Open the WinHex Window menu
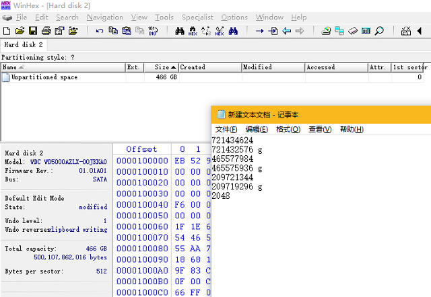The width and height of the screenshot is (431, 297). [x=269, y=17]
